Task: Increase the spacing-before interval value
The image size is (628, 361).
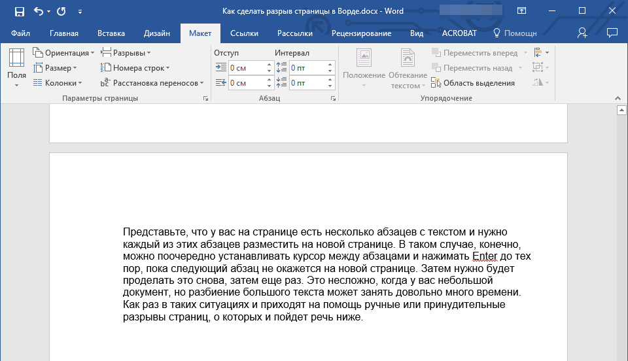Action: (x=330, y=65)
